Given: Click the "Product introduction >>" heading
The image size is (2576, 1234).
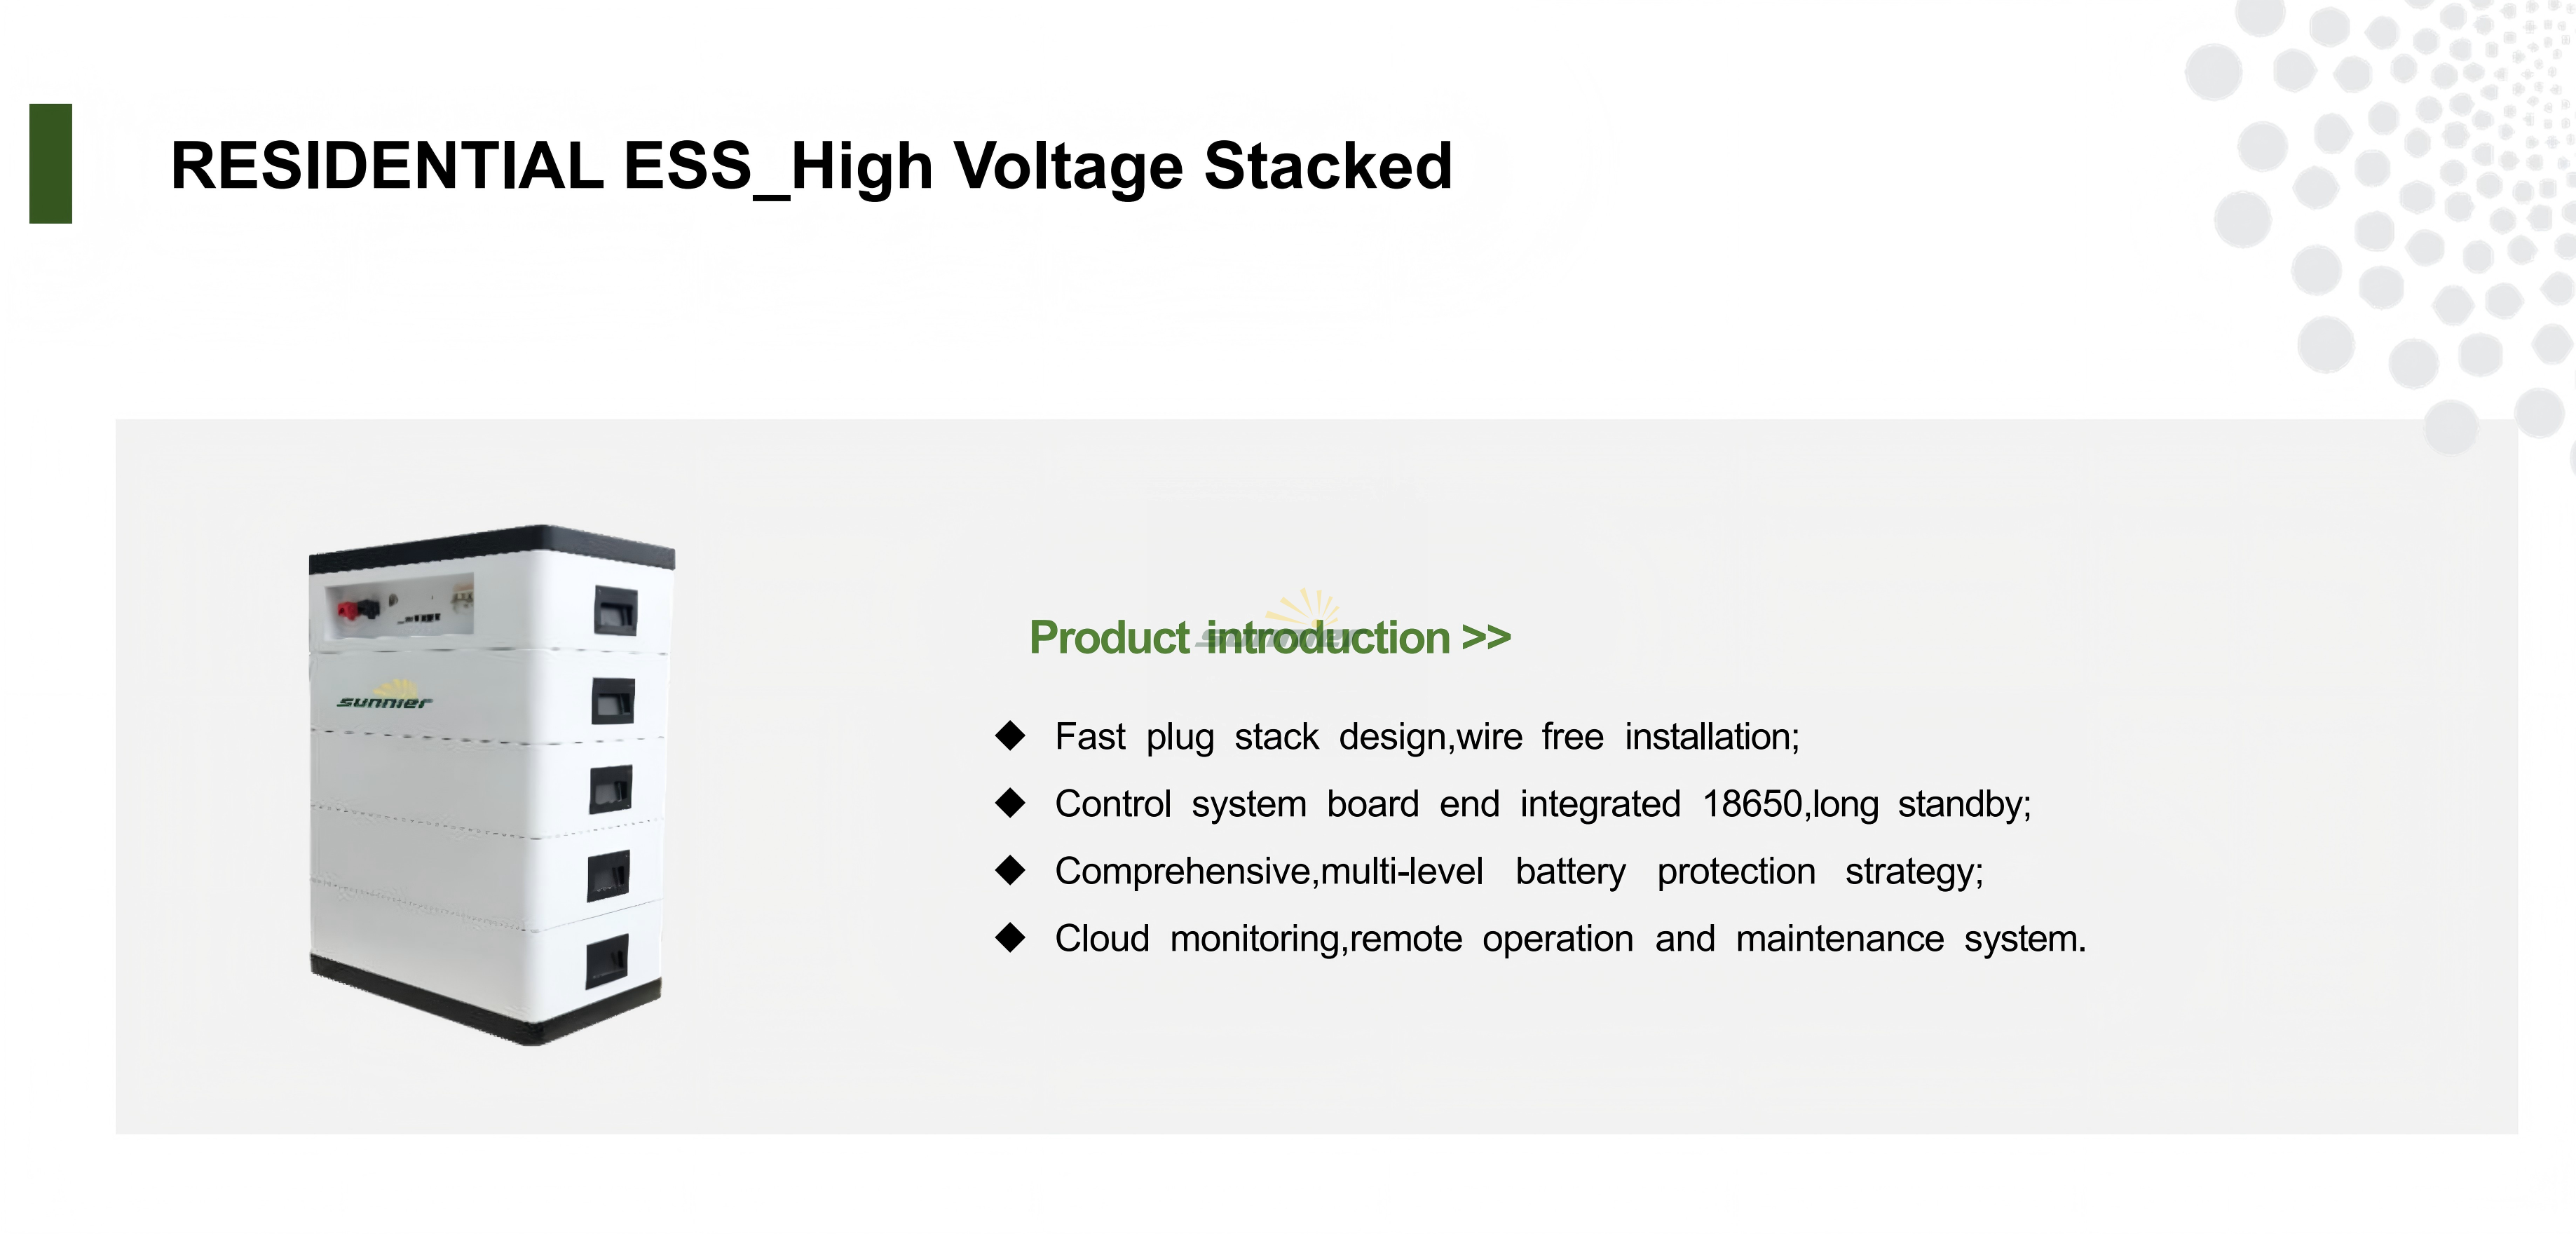Looking at the screenshot, I should [1270, 638].
